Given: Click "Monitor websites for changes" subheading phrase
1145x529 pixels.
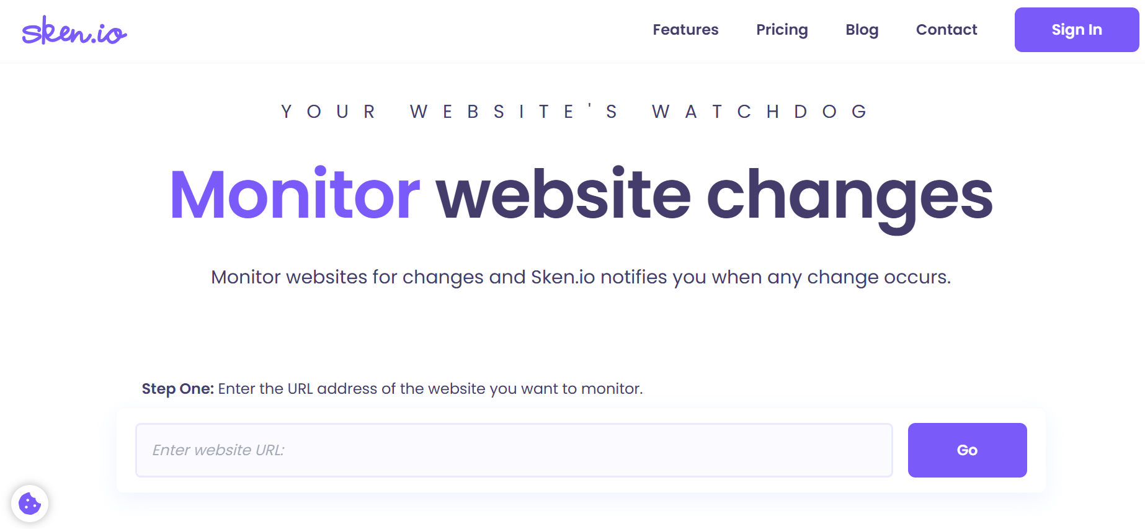Looking at the screenshot, I should click(347, 277).
